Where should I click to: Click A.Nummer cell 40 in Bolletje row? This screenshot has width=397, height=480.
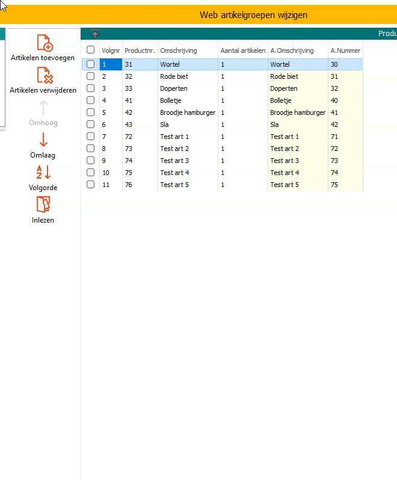point(345,100)
